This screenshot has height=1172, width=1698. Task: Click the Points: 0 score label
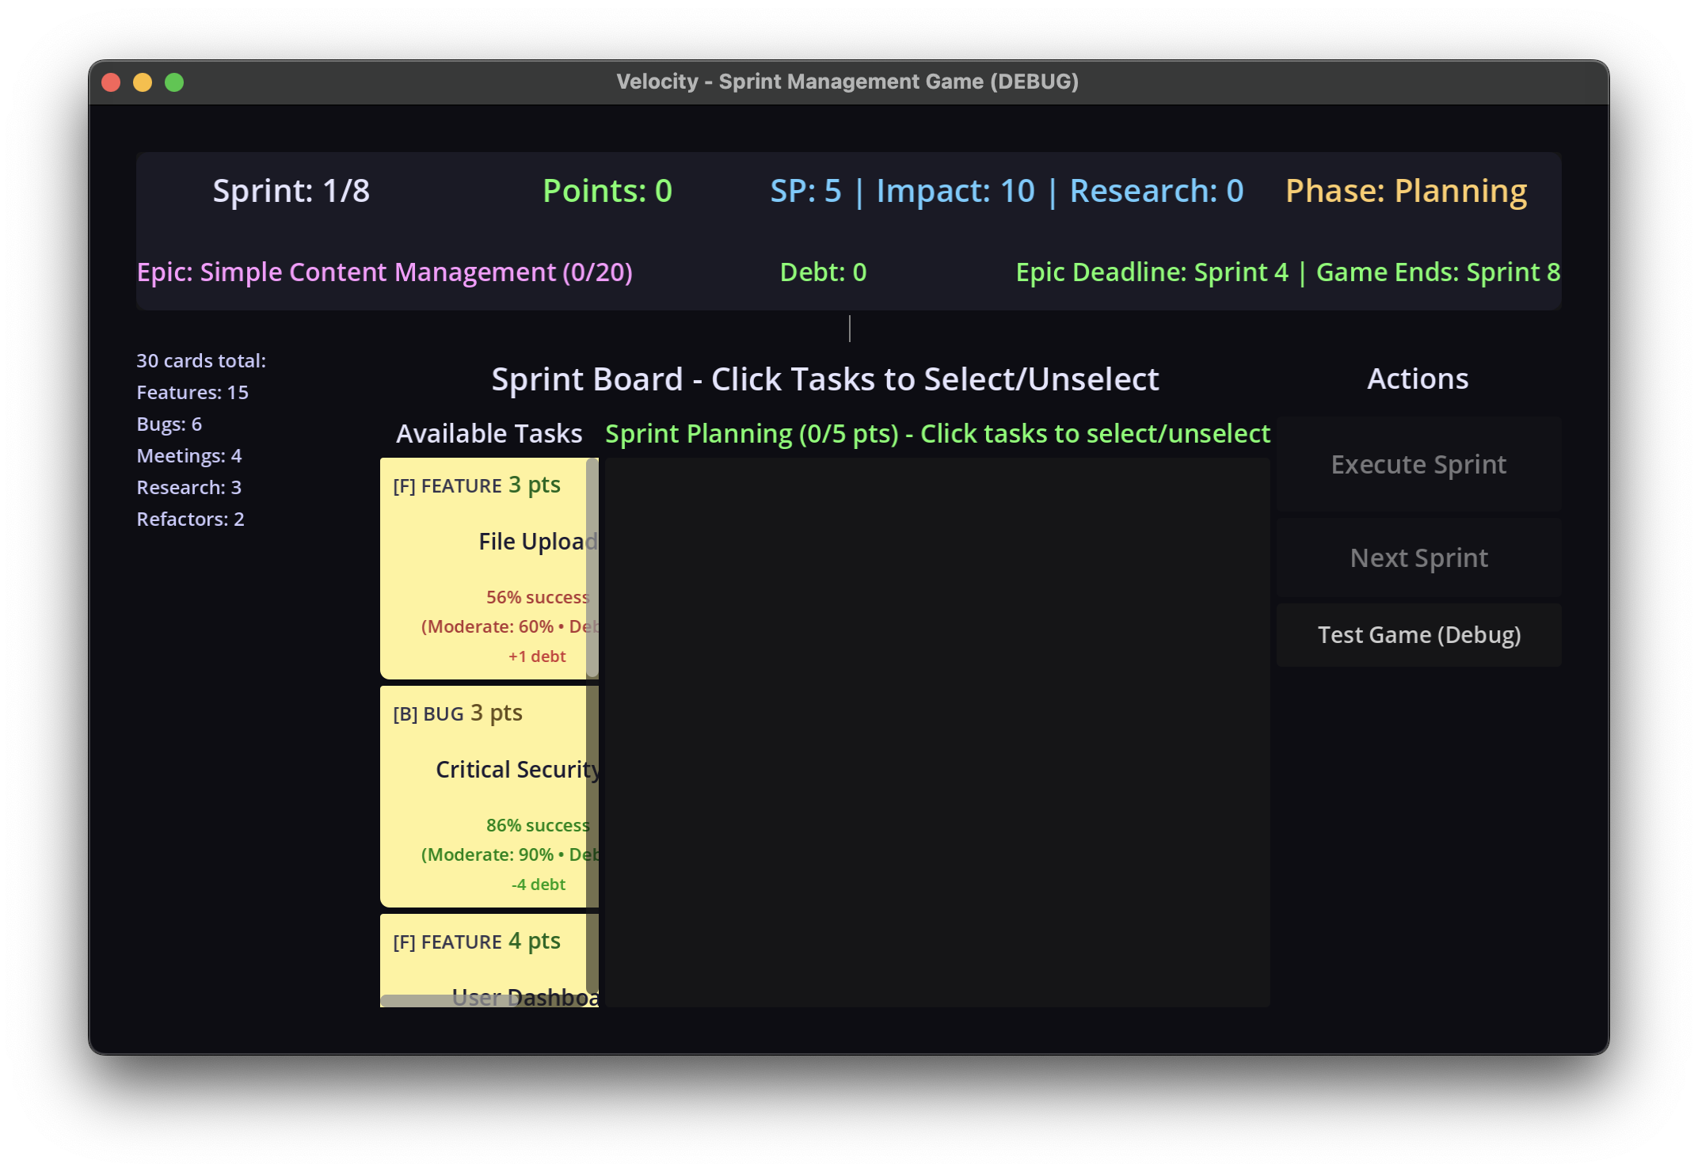[x=607, y=191]
